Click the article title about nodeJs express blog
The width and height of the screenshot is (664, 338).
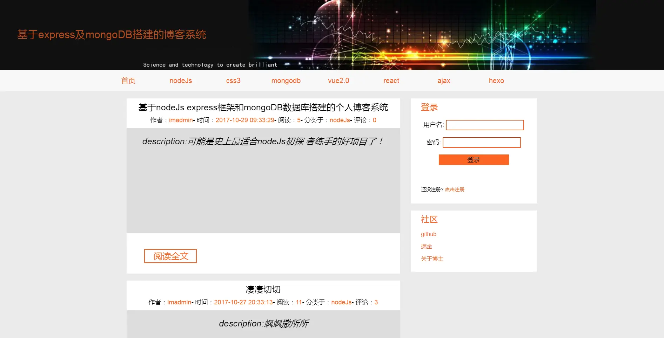(263, 108)
